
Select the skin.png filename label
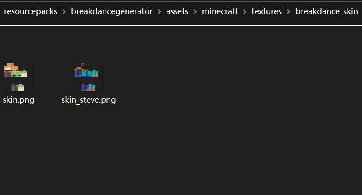pos(18,100)
